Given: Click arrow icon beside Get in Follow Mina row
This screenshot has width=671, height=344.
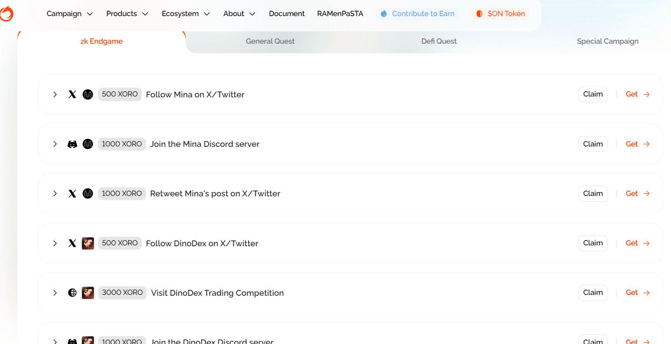Looking at the screenshot, I should tap(646, 94).
